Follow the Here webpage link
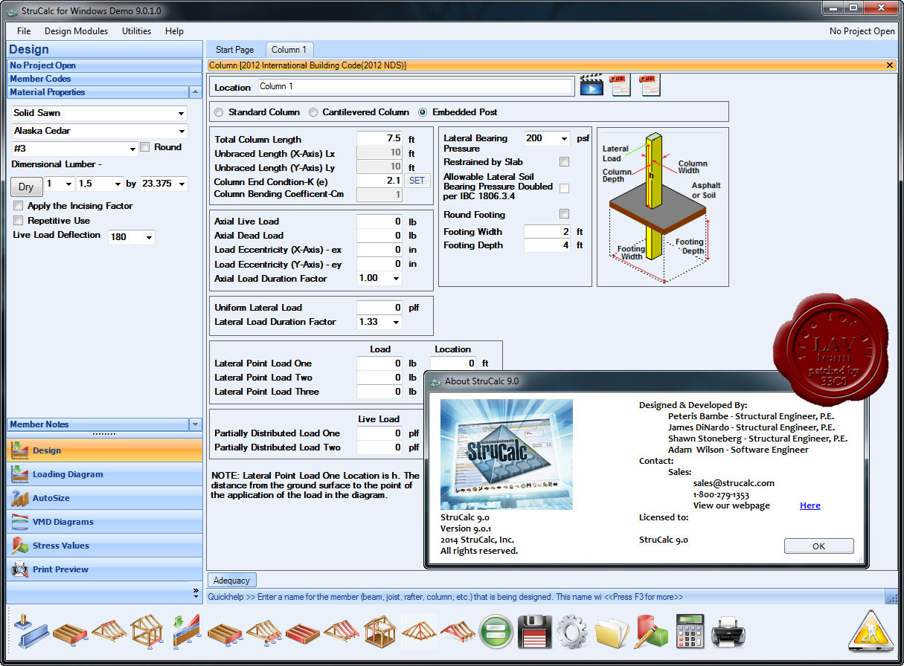 [810, 505]
